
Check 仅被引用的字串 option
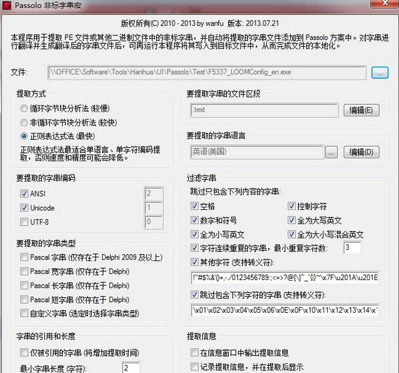tap(24, 353)
